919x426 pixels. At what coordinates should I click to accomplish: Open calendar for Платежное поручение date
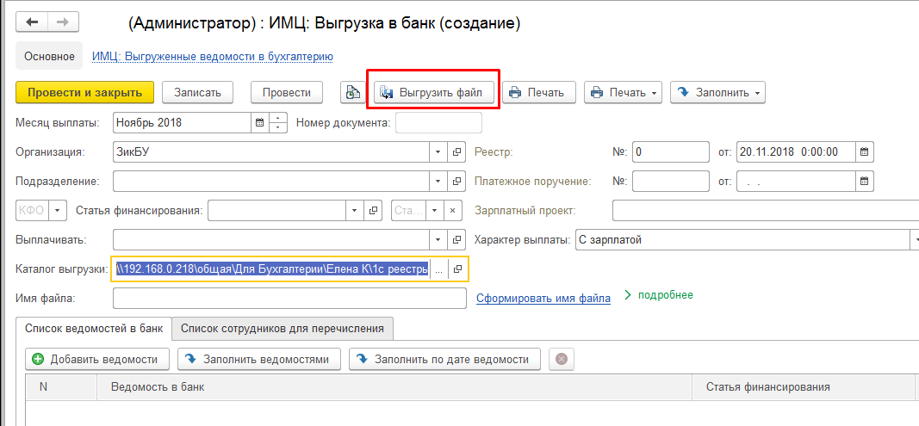coord(864,181)
